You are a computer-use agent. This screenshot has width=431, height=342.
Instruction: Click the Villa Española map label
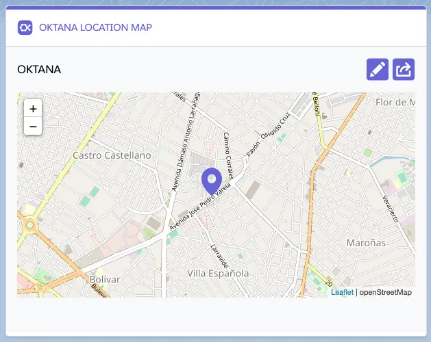218,274
